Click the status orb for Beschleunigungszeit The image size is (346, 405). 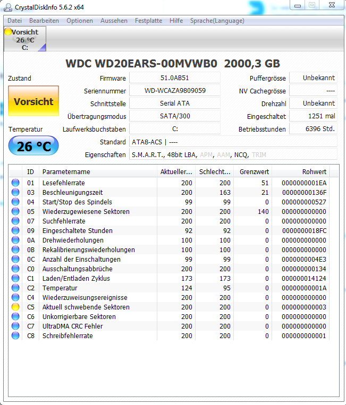point(15,192)
